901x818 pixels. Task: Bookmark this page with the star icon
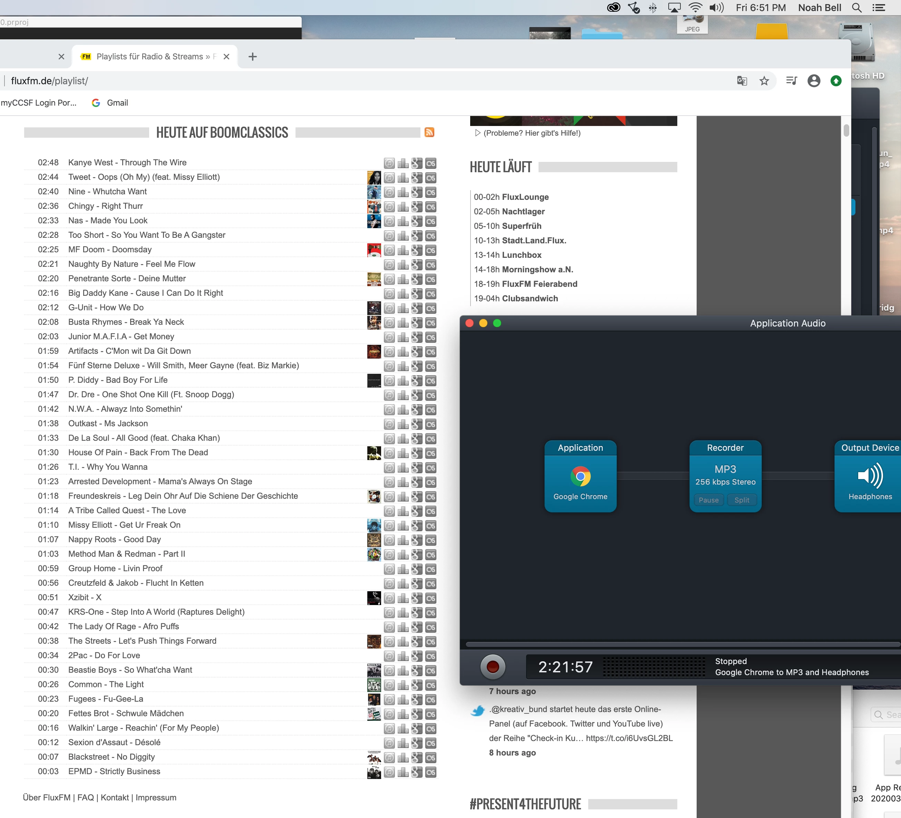(x=764, y=81)
